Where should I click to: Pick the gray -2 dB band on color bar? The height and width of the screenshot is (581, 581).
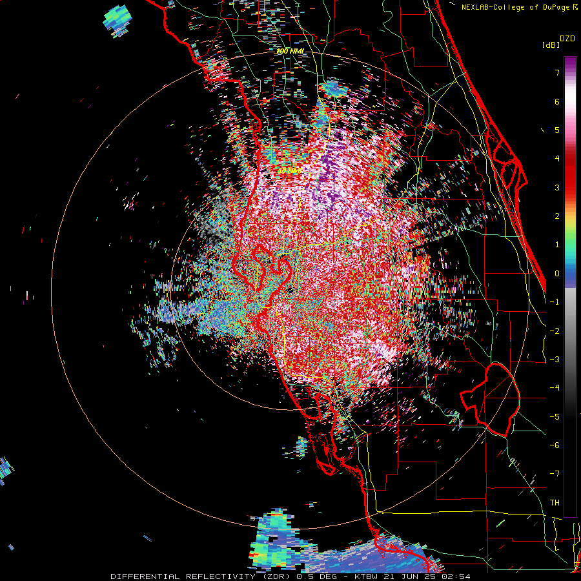point(570,331)
